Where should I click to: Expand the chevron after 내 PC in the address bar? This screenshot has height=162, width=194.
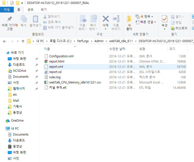click(x=47, y=41)
